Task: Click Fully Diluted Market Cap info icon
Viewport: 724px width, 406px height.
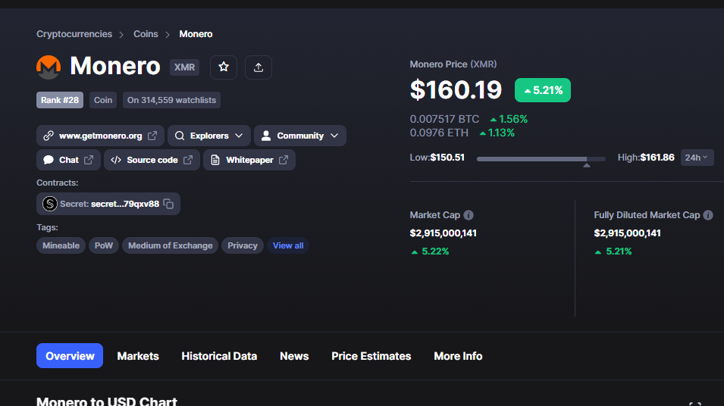Action: [708, 215]
